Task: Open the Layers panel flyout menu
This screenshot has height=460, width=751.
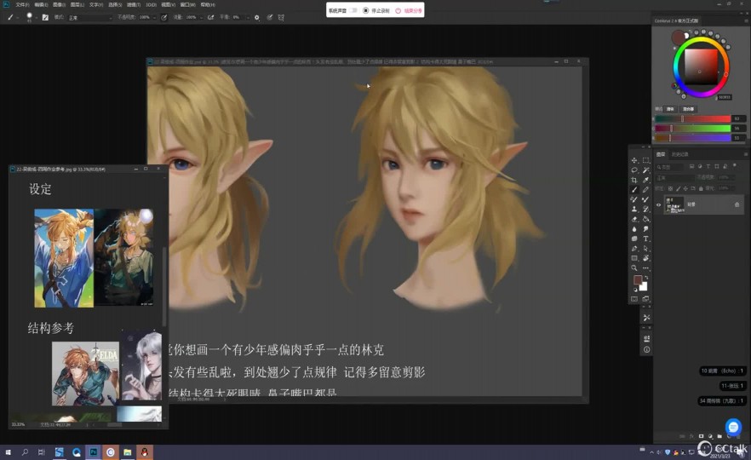Action: [x=746, y=154]
